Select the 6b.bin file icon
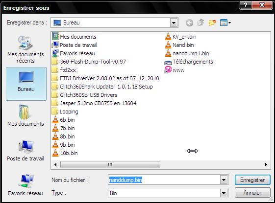Screen dimensions: 275x203 coord(55,119)
